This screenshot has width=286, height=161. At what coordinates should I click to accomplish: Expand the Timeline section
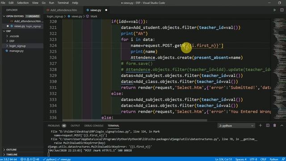click(x=4, y=155)
